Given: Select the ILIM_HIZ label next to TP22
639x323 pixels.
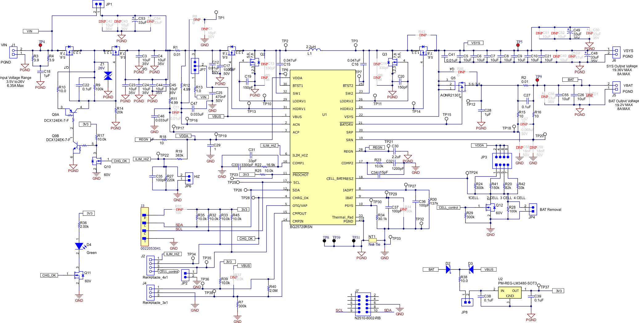Looking at the screenshot, I should 142,159.
